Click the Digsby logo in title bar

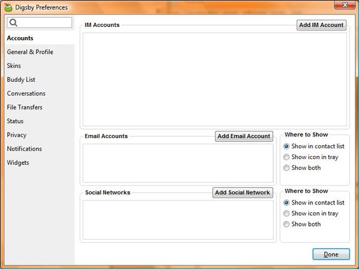tap(8, 7)
